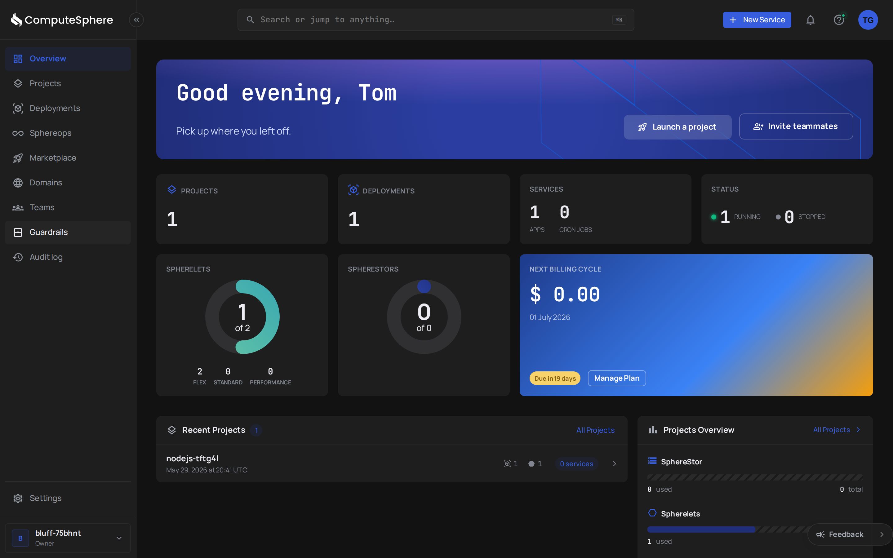Click the Spherelets usage progress bar
The height and width of the screenshot is (558, 893).
point(755,529)
